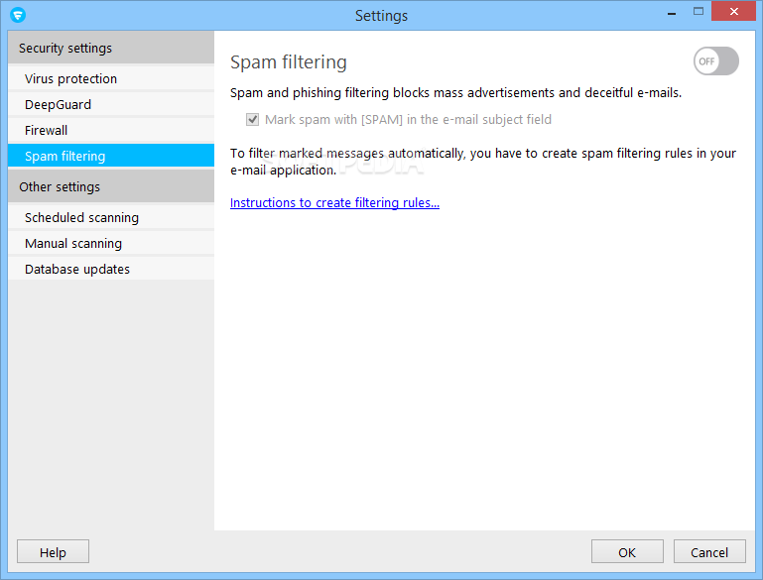Discard changes with Cancel button
This screenshot has width=763, height=580.
coord(709,552)
